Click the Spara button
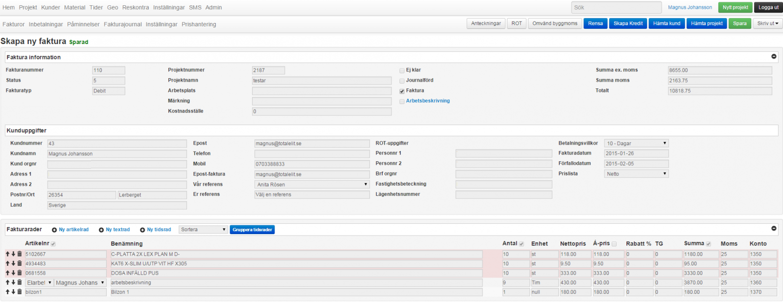Screen dimensions: 783x302 (x=740, y=23)
